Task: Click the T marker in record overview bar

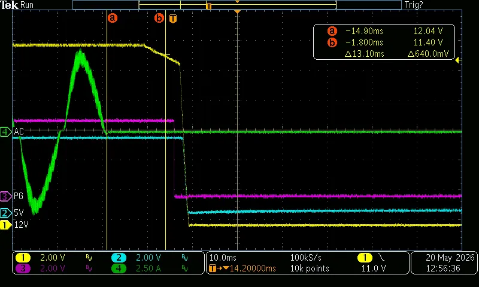Action: tap(208, 6)
